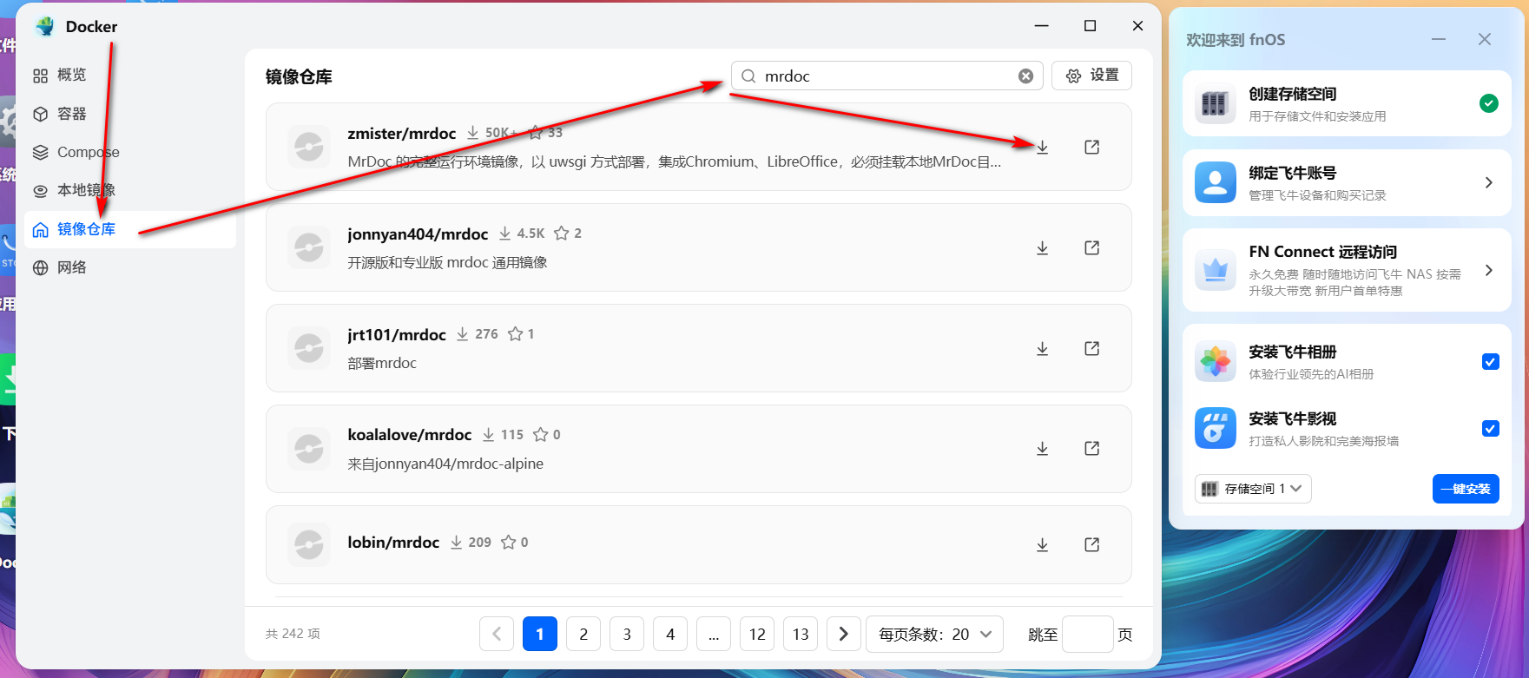The image size is (1529, 678).
Task: Expand the 每页条数 page size dropdown
Action: click(x=934, y=635)
